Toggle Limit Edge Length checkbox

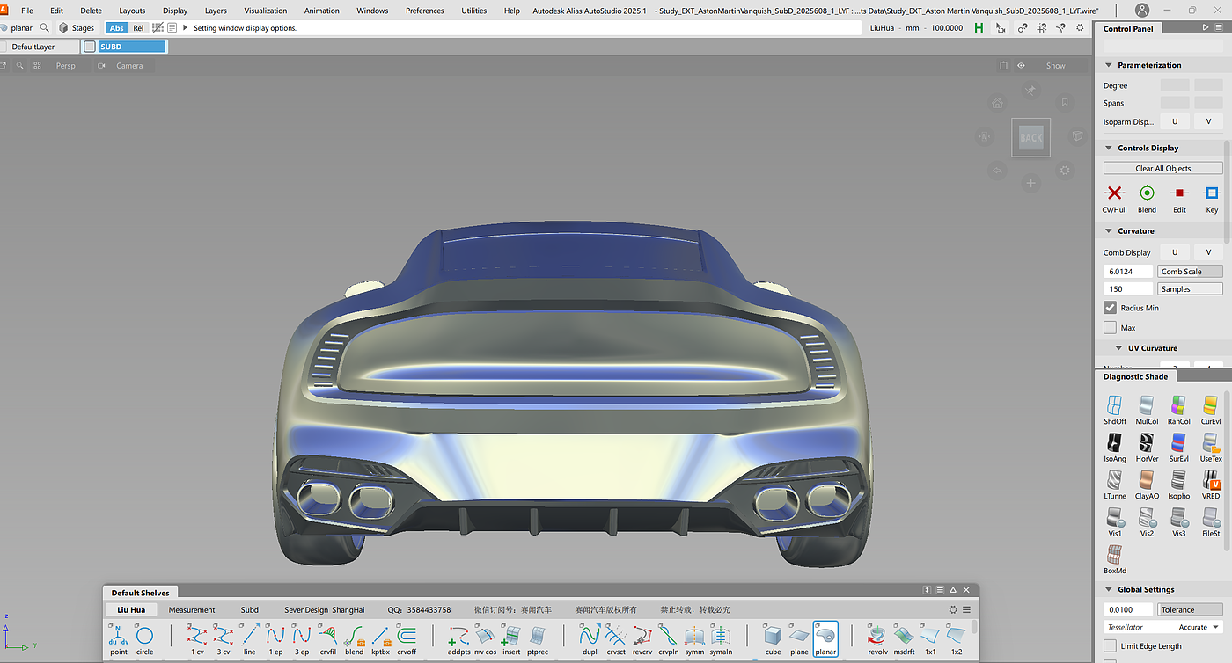tap(1110, 646)
